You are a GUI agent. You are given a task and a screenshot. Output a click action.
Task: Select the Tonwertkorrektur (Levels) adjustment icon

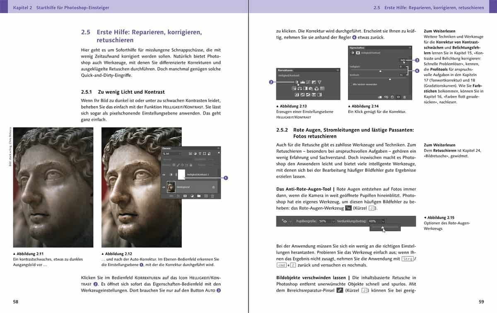302,82
